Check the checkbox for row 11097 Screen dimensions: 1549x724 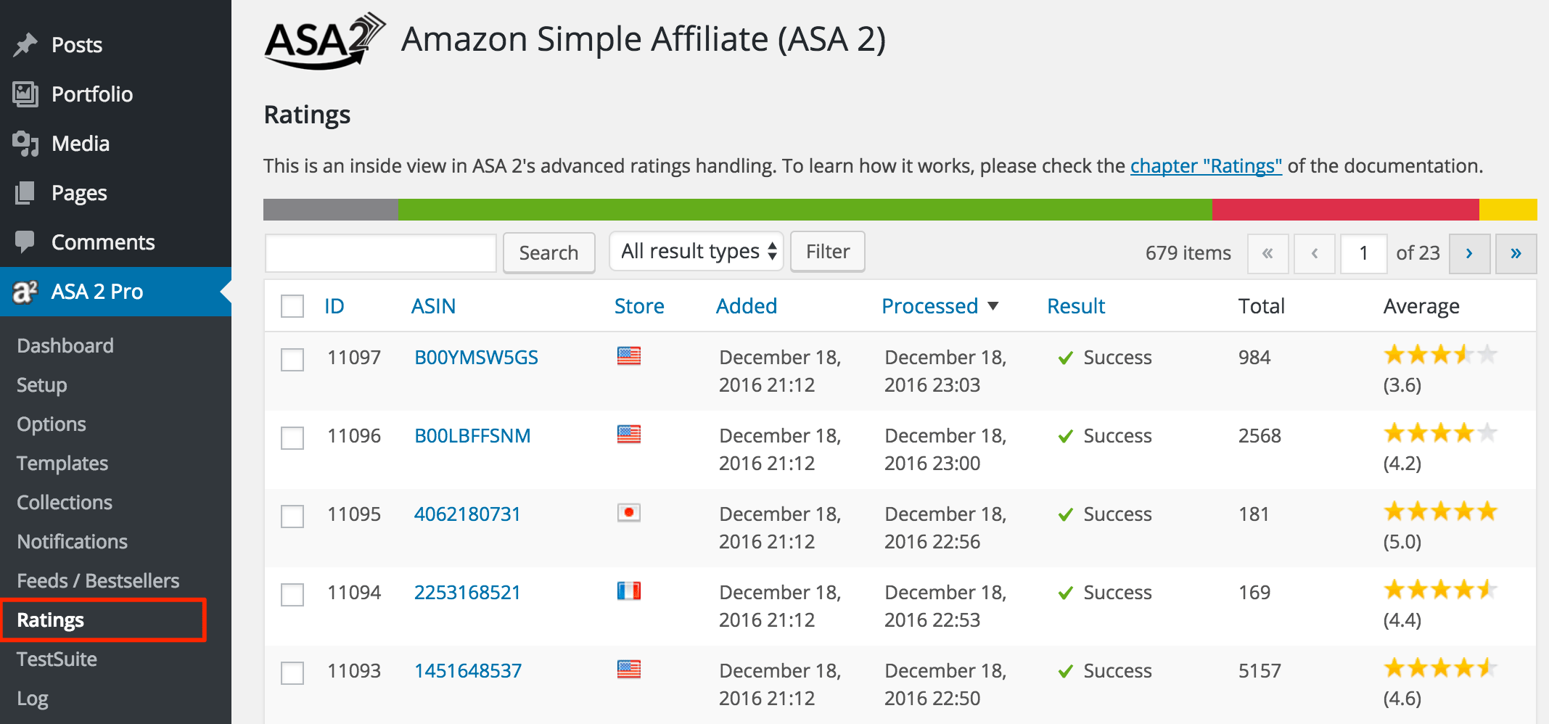[292, 359]
